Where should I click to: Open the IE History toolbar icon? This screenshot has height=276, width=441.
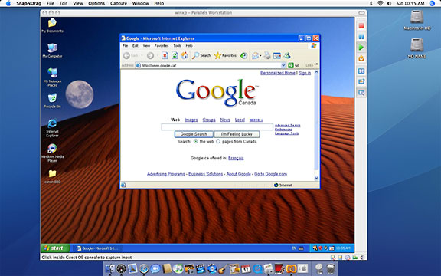(x=243, y=55)
